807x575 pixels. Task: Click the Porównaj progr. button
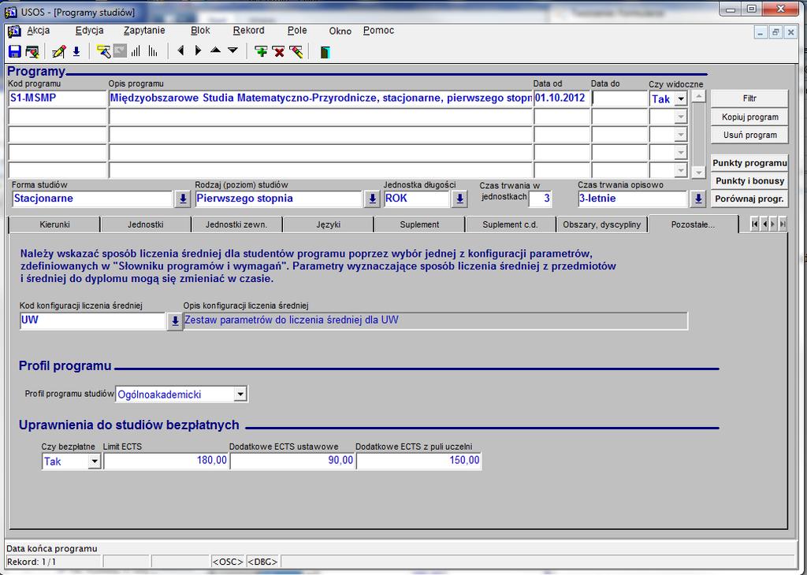pyautogui.click(x=749, y=199)
